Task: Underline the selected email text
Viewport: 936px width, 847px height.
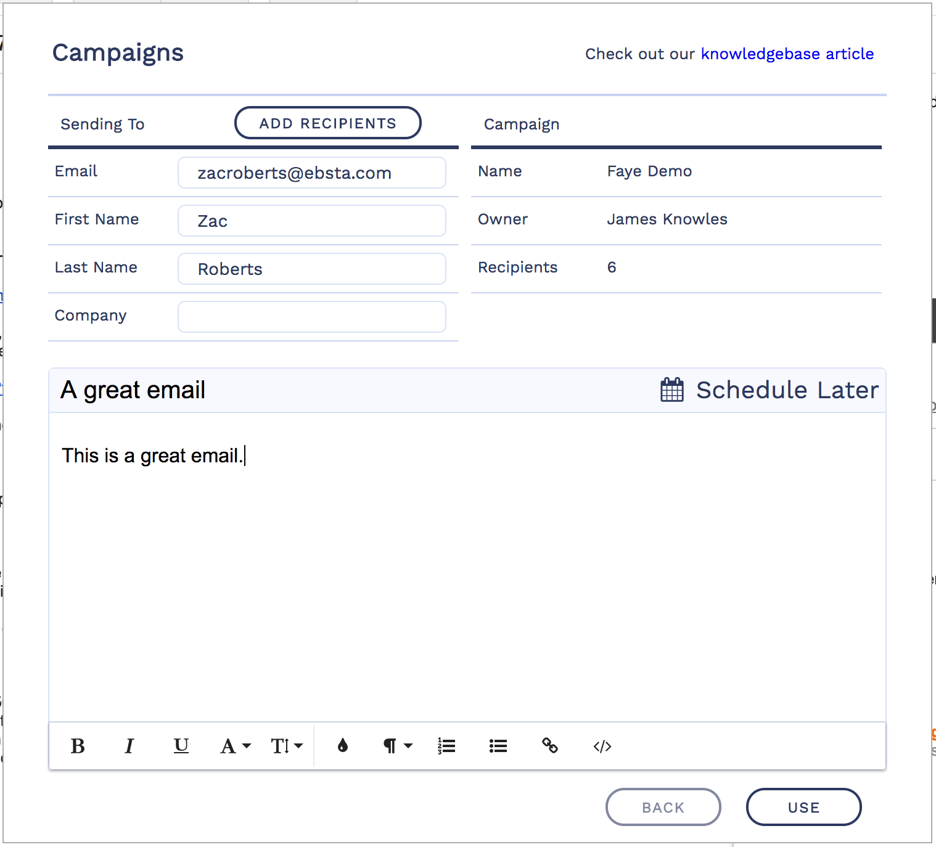Action: coord(181,746)
